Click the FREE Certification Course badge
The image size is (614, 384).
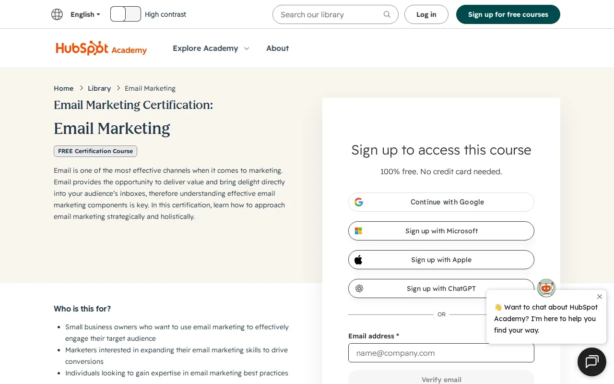coord(95,151)
